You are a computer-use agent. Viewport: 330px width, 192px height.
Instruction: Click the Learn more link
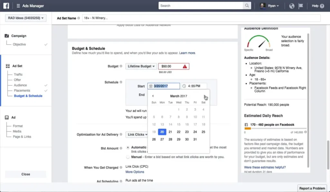click(187, 53)
